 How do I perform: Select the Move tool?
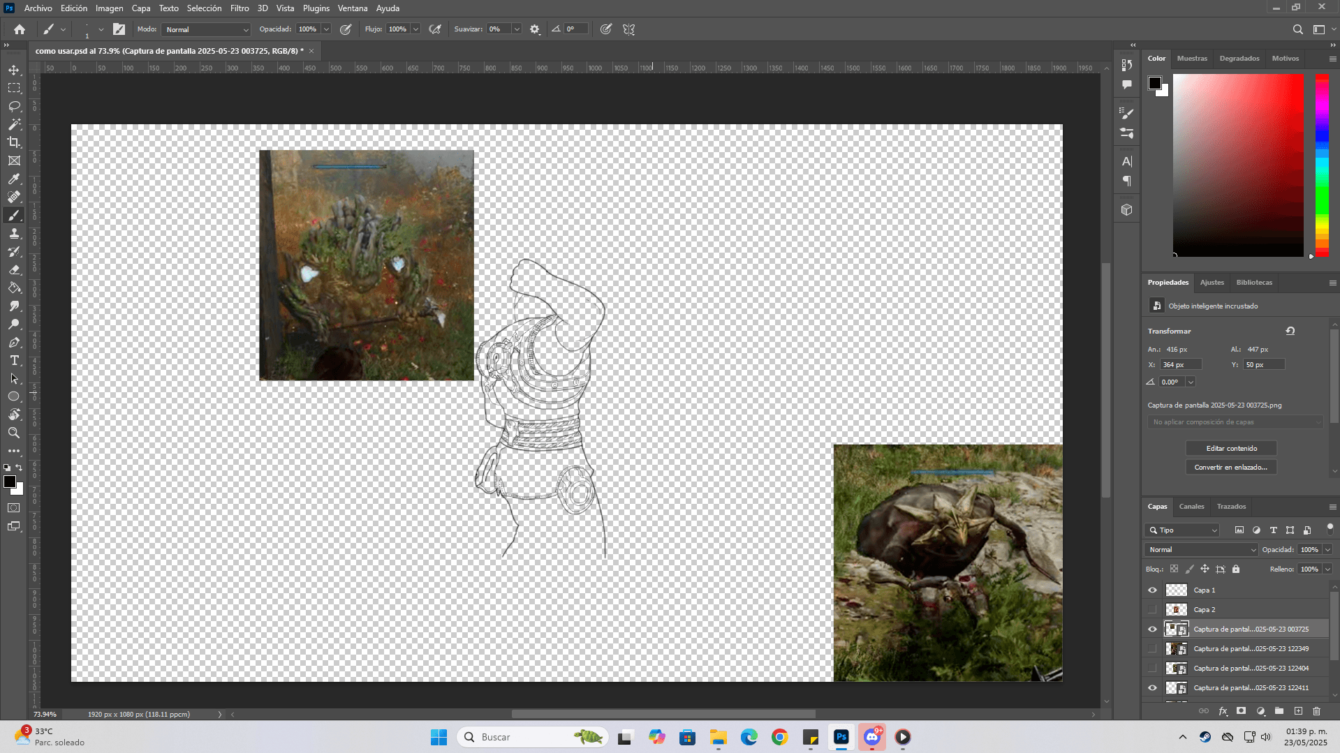pyautogui.click(x=14, y=70)
